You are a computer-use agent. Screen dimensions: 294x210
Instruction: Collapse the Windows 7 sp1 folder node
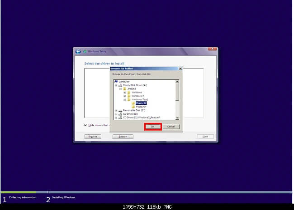(x=124, y=99)
